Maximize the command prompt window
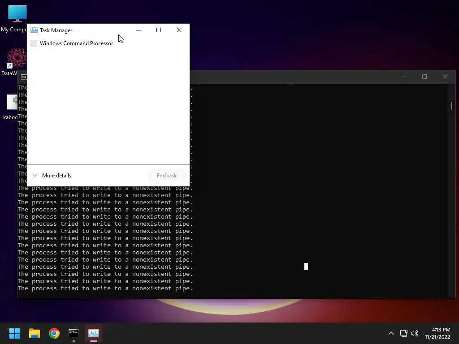459x344 pixels. coord(424,77)
